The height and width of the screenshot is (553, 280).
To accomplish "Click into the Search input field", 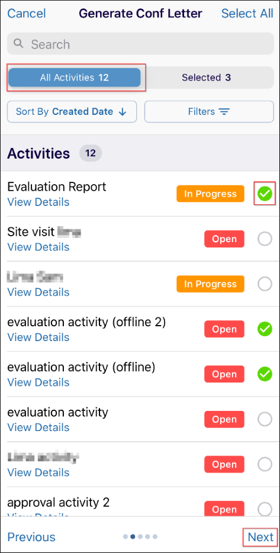I will (x=140, y=44).
